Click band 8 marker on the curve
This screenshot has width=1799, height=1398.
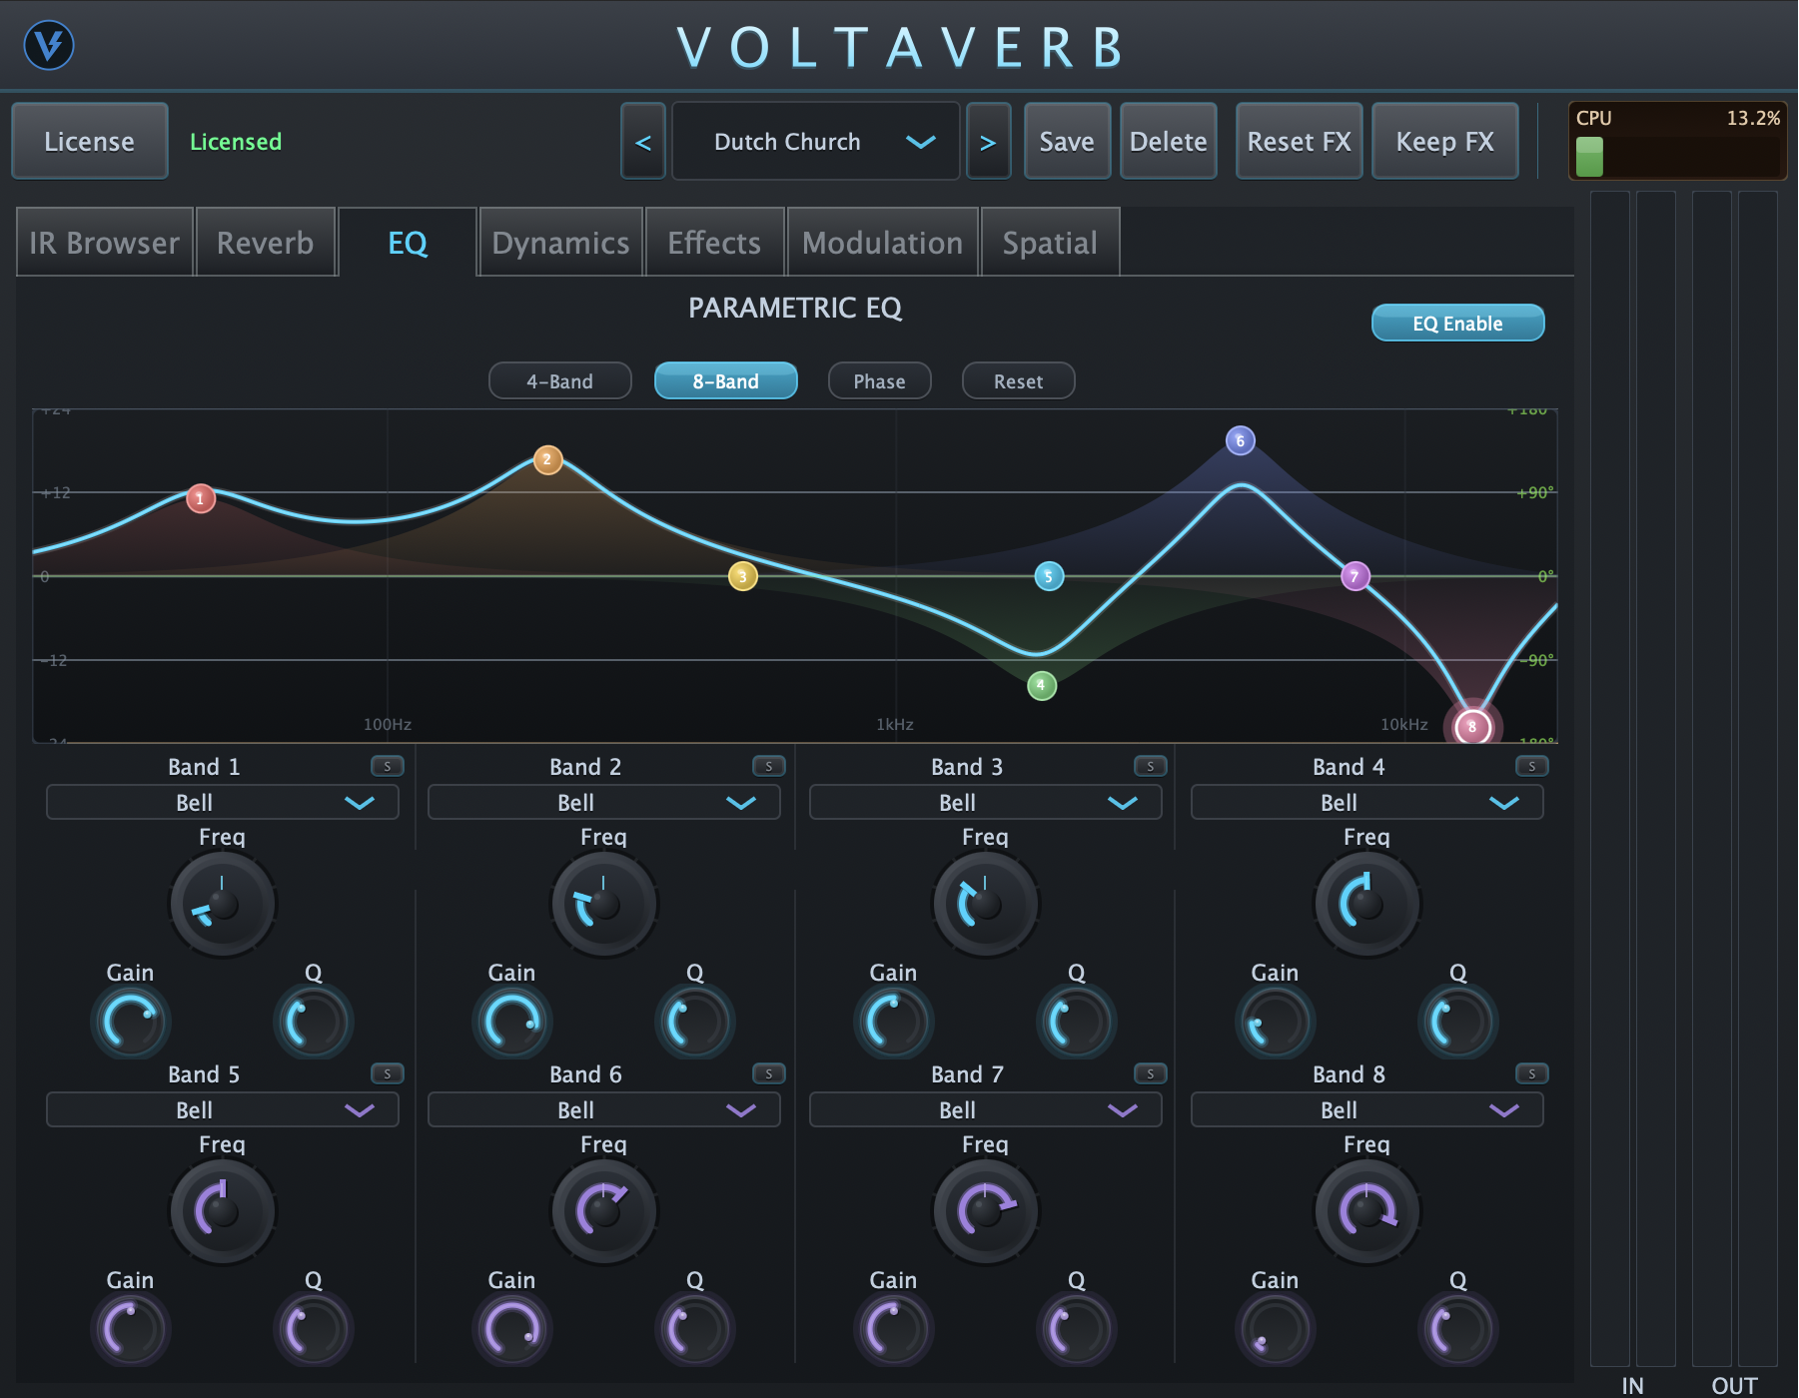pos(1472,727)
